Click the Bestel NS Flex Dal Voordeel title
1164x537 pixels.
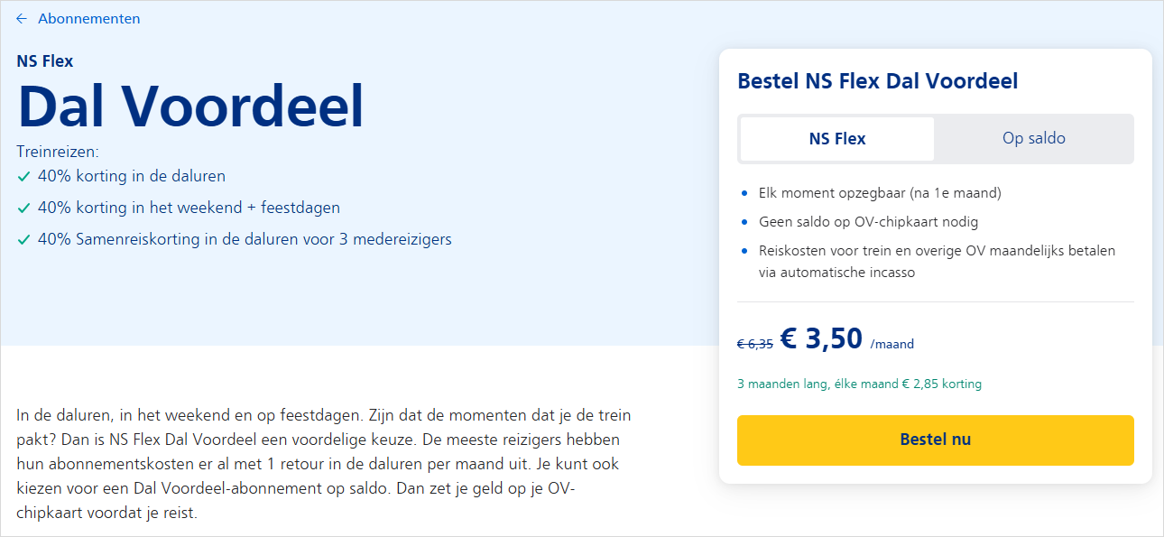coord(877,81)
